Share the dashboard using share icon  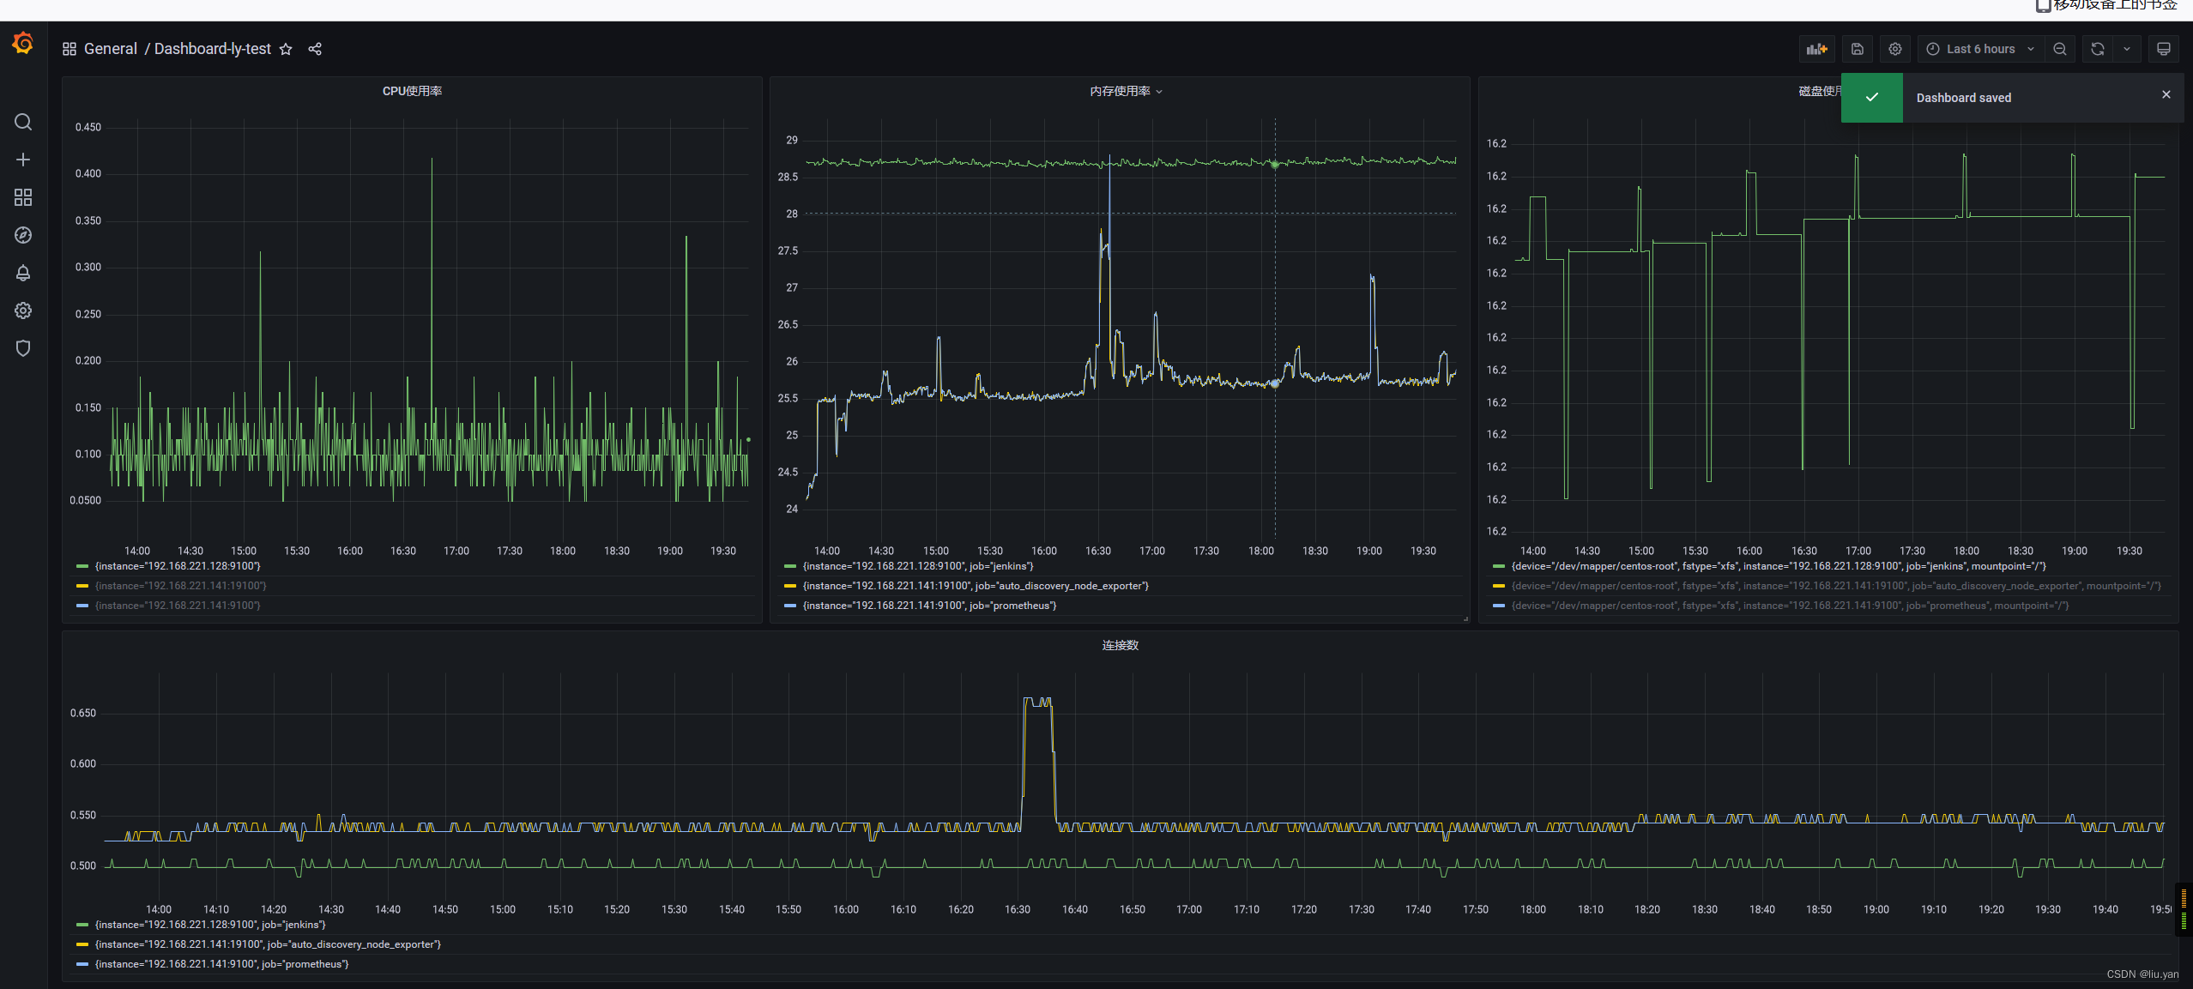pos(315,49)
